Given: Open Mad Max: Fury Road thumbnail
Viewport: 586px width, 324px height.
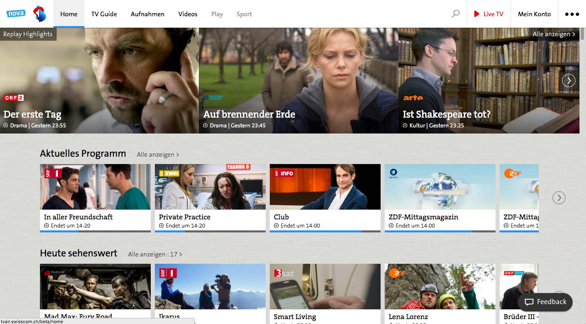Looking at the screenshot, I should click(95, 287).
